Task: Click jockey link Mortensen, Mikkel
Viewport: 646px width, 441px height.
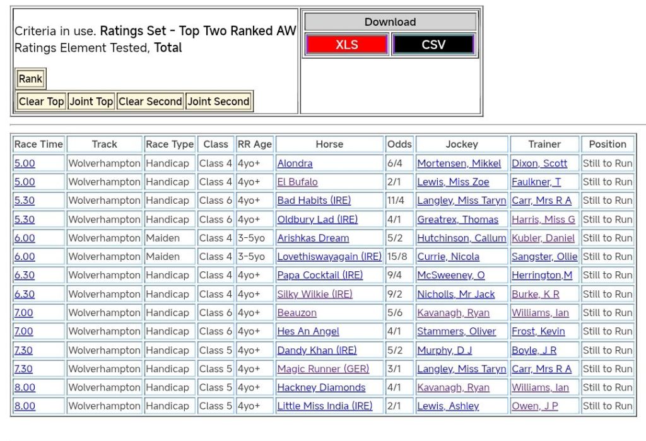Action: pyautogui.click(x=459, y=163)
